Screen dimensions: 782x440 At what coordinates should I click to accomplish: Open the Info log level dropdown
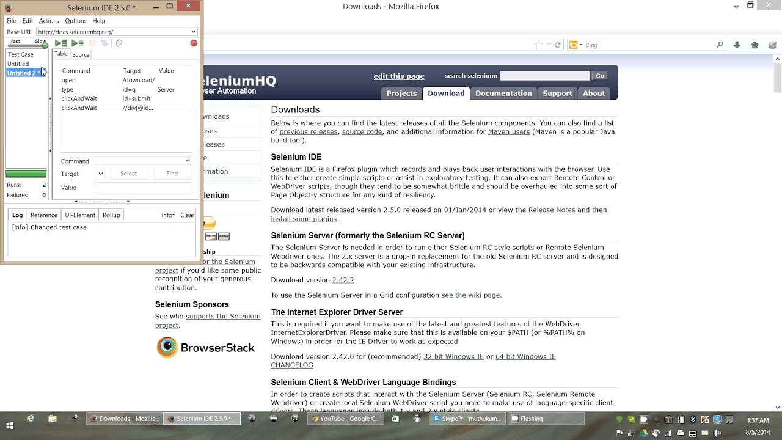tap(168, 215)
